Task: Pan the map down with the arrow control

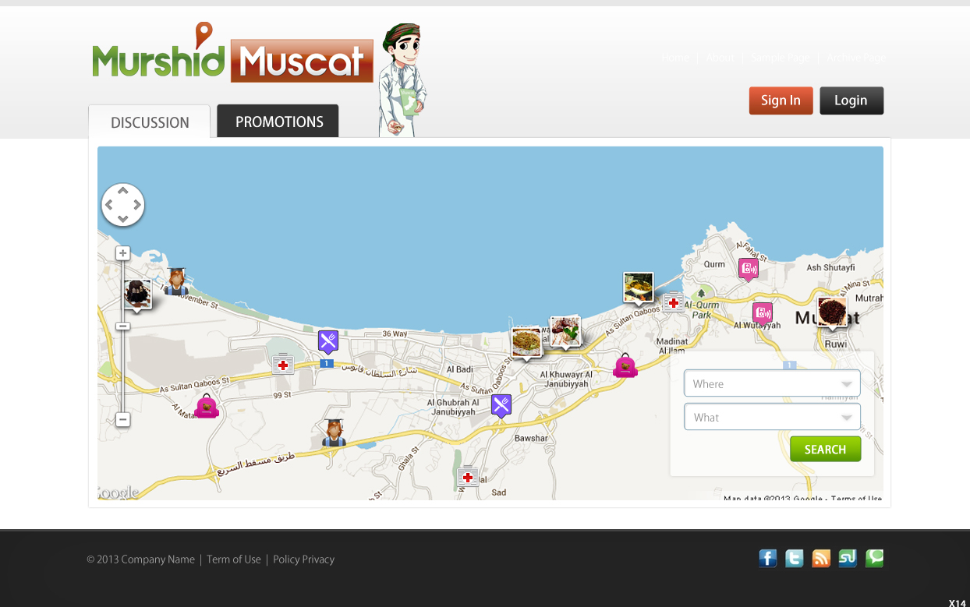Action: (x=123, y=219)
